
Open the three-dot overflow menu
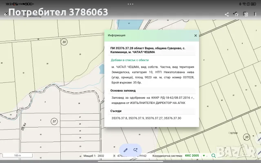click(255, 14)
